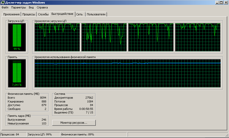
Task: Click the third CPU core history graph
Action: point(151,37)
